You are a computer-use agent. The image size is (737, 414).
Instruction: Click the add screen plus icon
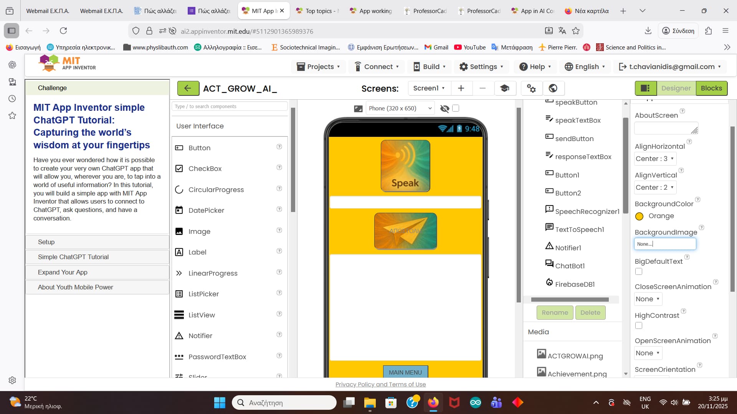click(x=461, y=88)
